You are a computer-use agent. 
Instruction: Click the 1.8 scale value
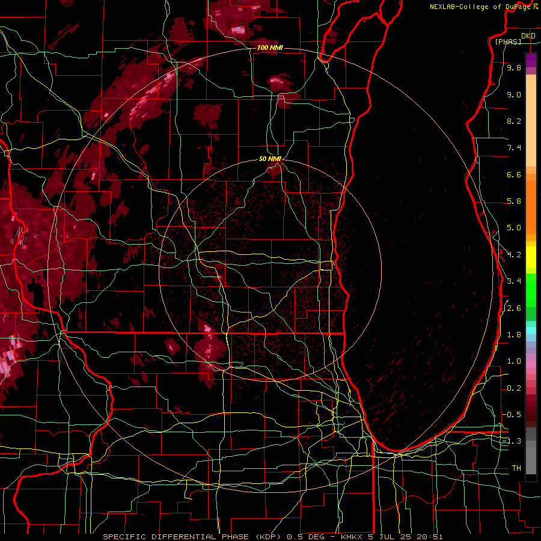(514, 335)
